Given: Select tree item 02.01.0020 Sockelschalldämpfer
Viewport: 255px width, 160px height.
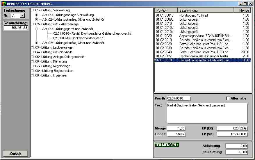Looking at the screenshot, I should coord(78,38).
